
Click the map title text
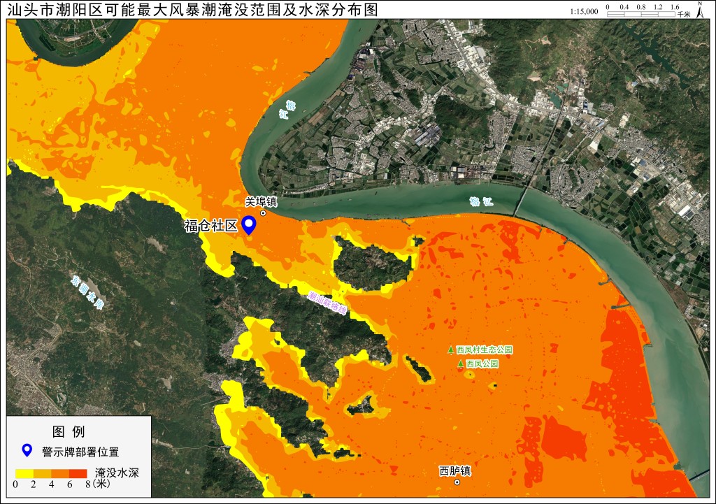pos(193,10)
